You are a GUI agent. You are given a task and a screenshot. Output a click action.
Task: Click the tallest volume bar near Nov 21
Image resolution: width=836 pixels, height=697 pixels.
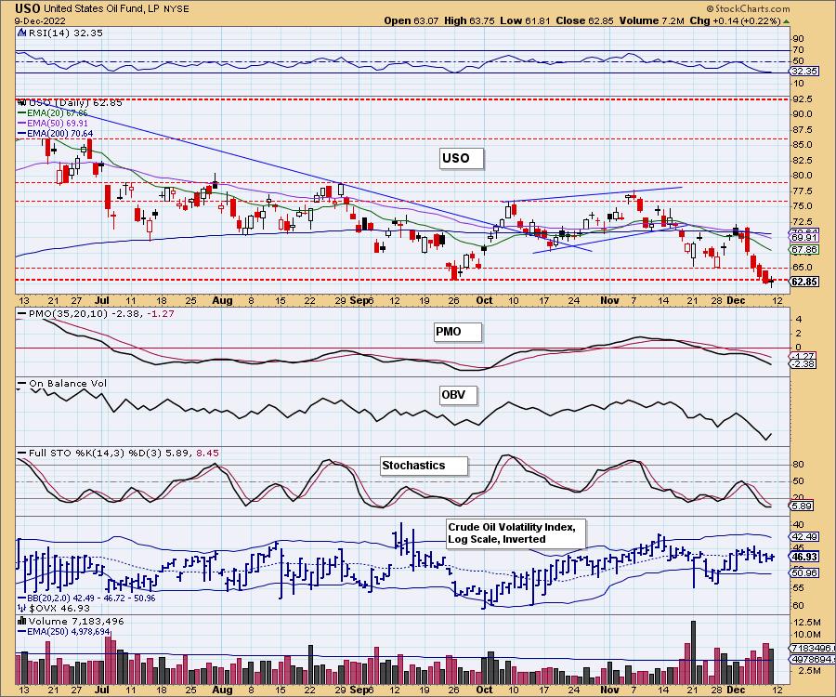pos(693,651)
